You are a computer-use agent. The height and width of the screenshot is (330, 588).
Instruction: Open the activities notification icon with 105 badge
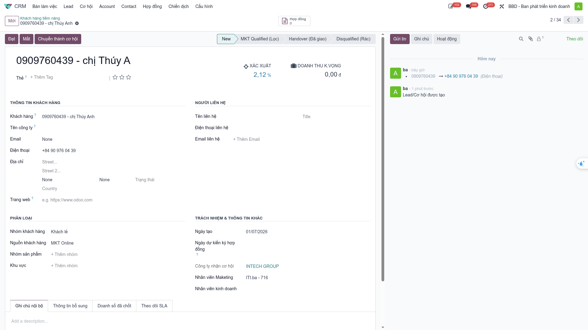click(451, 6)
